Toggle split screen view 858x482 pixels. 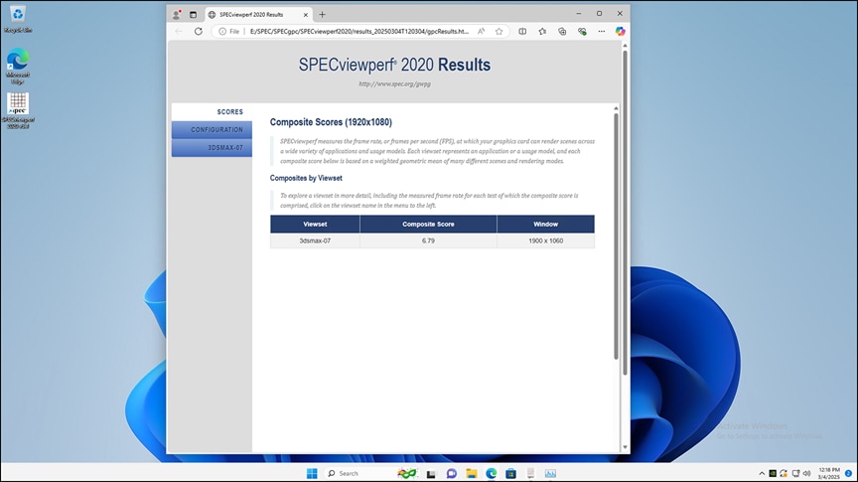pos(522,31)
